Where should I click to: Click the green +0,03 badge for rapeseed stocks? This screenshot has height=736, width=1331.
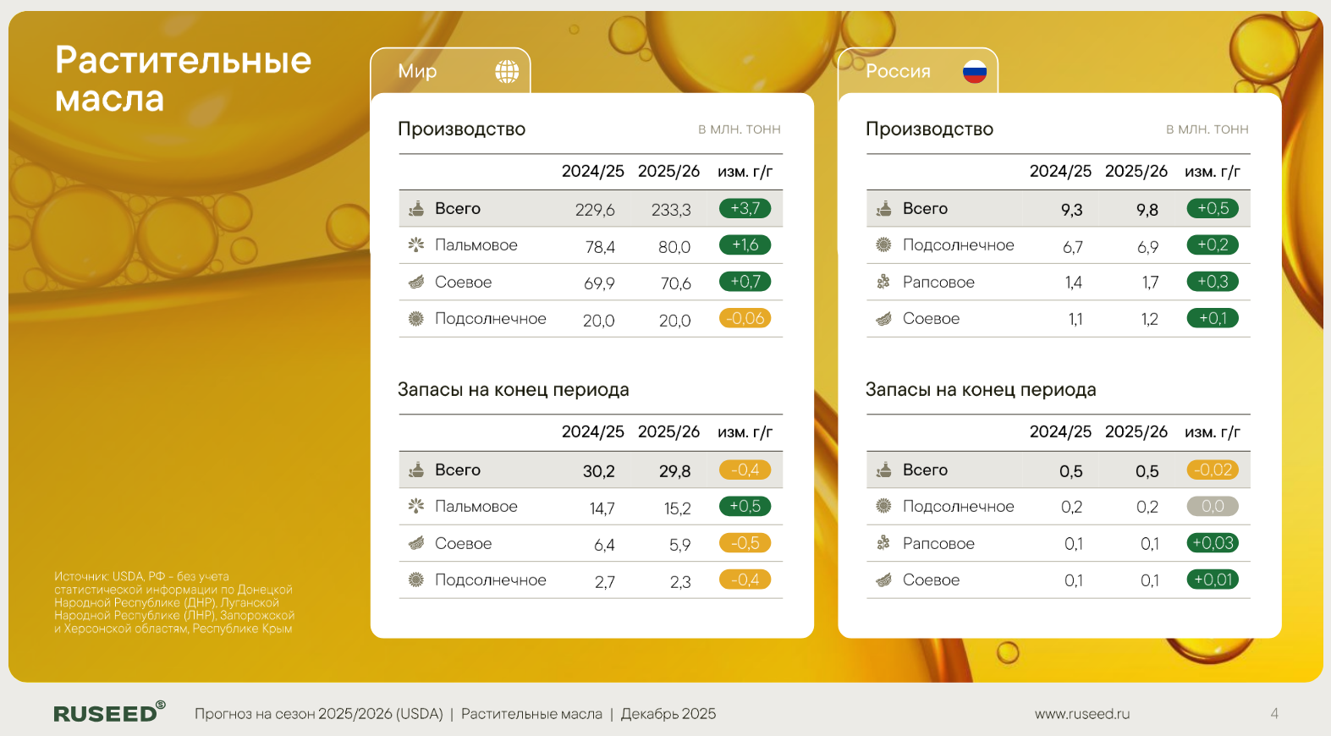pos(1212,543)
